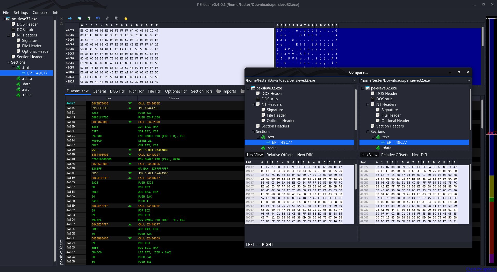Click Next Diff in the Compare left panel
This screenshot has height=272, width=497.
305,155
